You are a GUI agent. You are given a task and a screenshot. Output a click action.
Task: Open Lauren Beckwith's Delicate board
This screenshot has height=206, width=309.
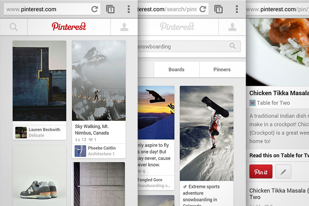point(39,133)
